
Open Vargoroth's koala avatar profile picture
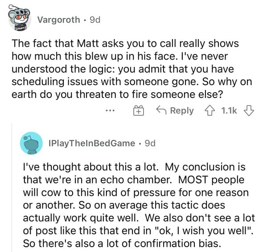pyautogui.click(x=19, y=18)
